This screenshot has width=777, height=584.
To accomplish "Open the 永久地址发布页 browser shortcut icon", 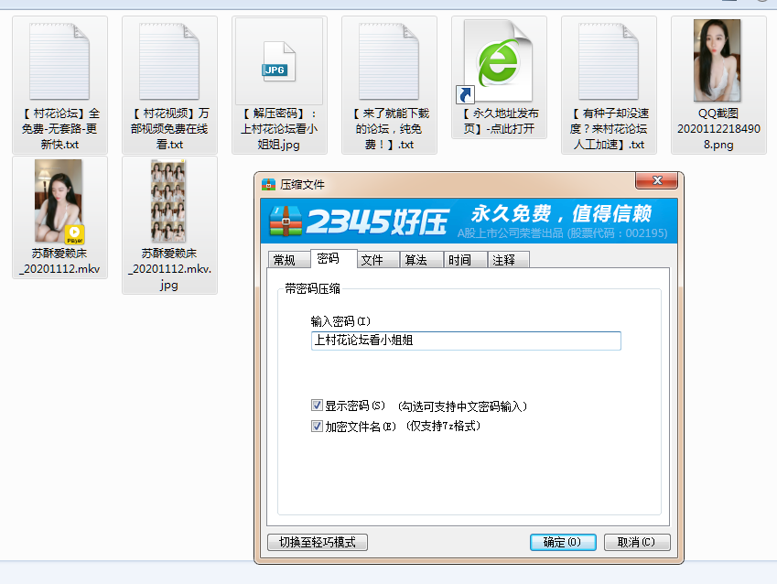I will click(x=499, y=62).
